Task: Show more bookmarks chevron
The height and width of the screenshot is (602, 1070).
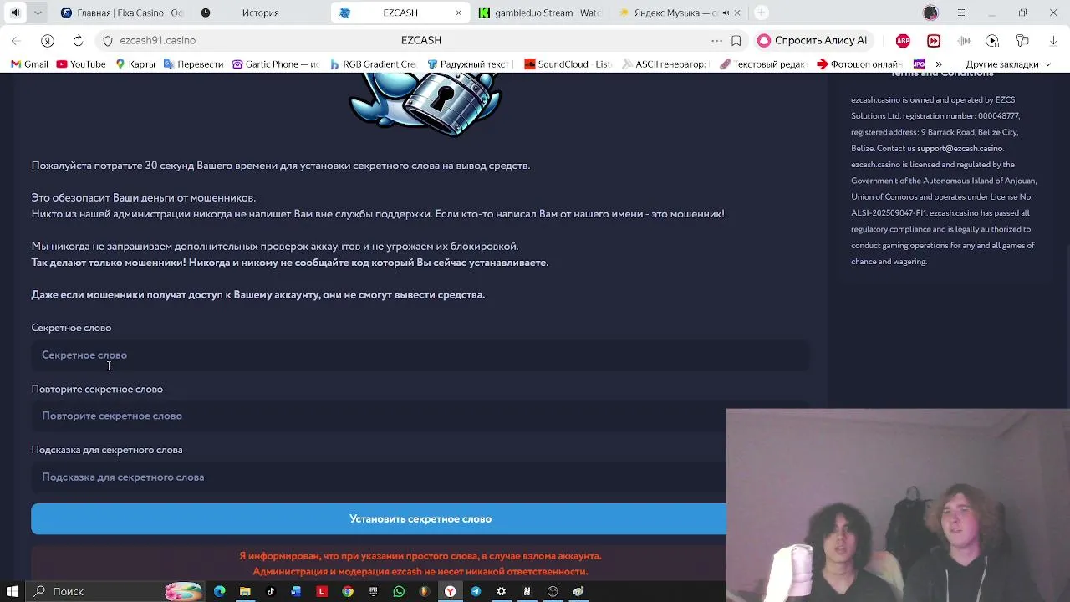Action: [x=939, y=64]
